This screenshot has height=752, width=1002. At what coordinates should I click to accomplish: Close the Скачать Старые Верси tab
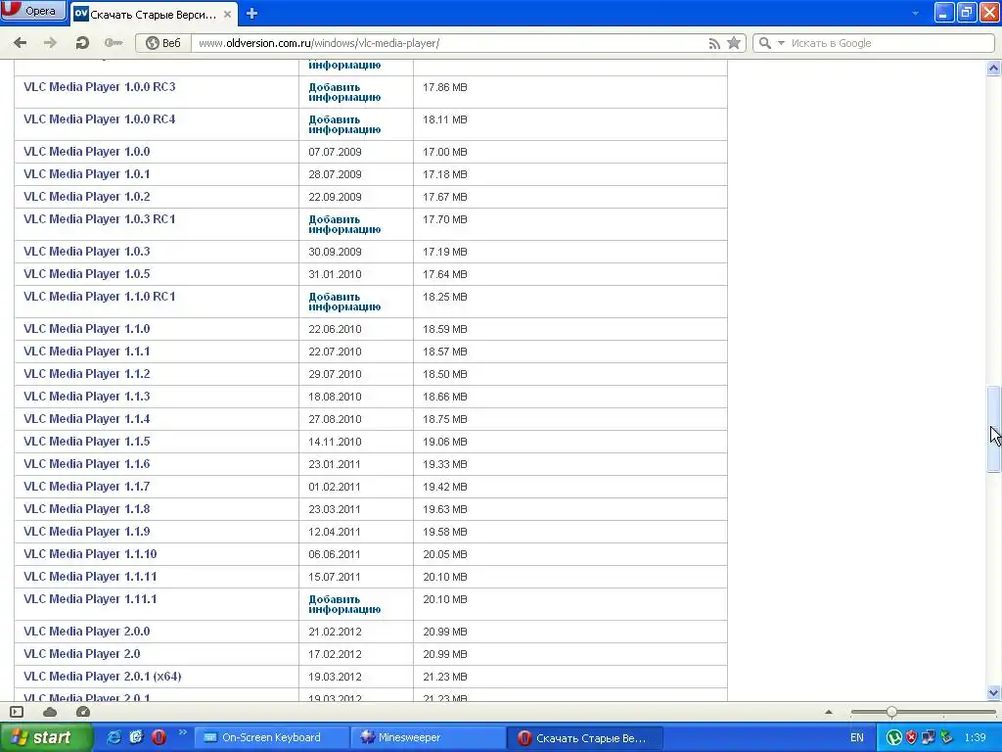tap(227, 14)
